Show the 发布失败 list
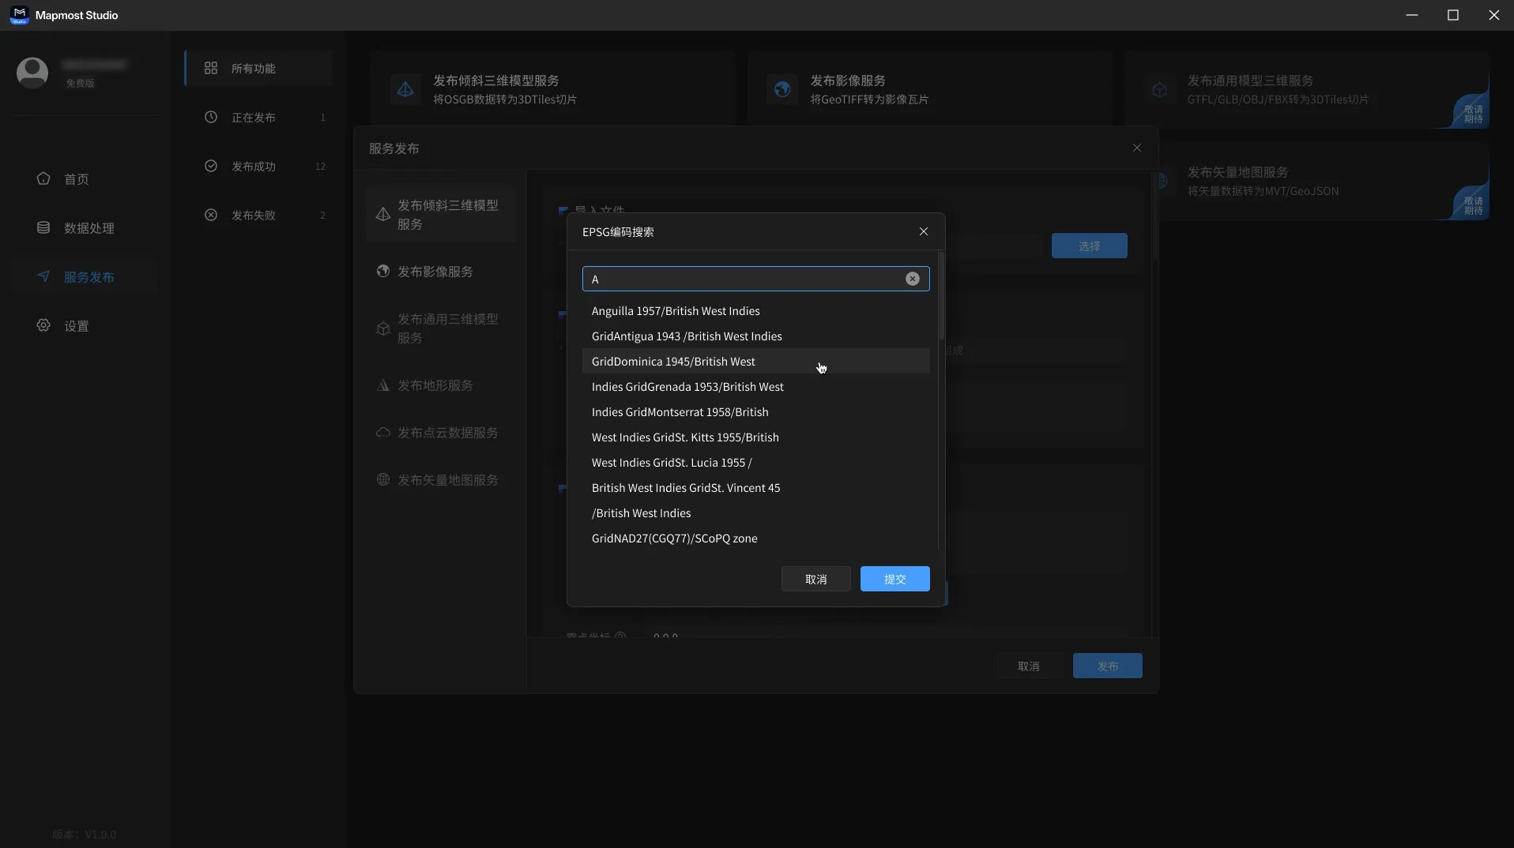The image size is (1514, 848). coord(258,215)
